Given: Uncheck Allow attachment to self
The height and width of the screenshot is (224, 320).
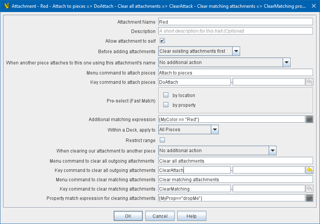Looking at the screenshot, I should pyautogui.click(x=163, y=41).
